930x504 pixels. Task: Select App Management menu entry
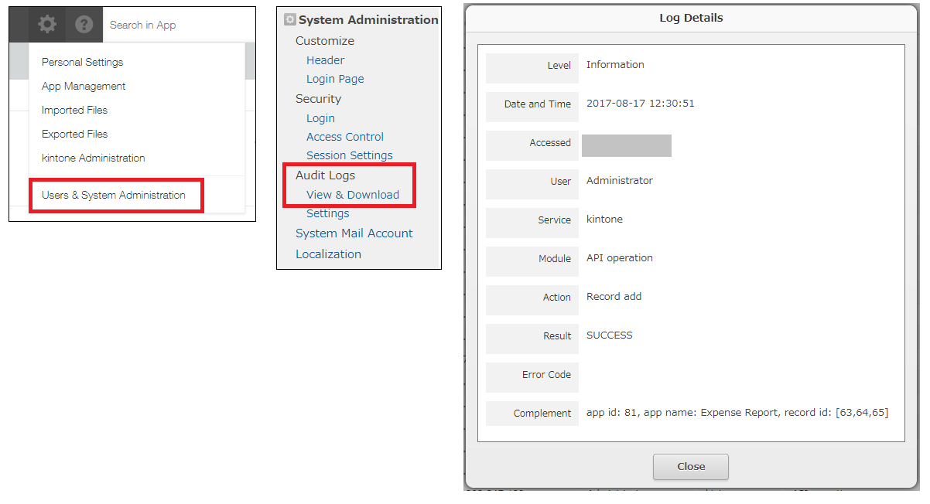pos(84,86)
